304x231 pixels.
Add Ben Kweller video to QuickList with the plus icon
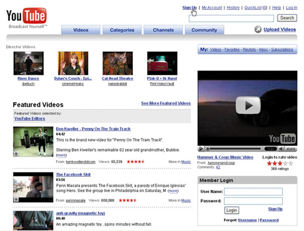[16, 154]
